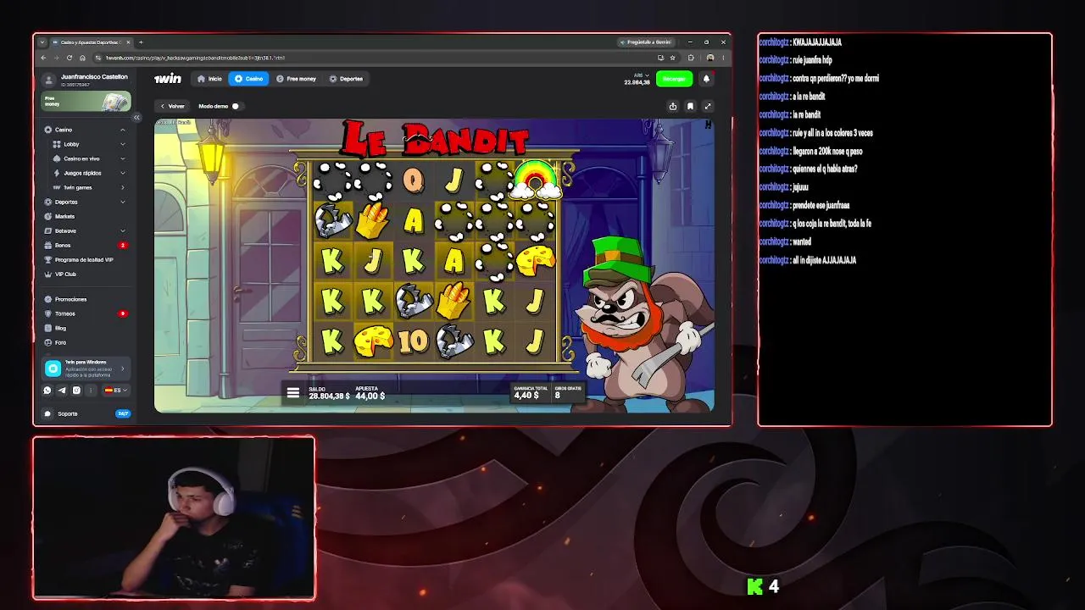This screenshot has width=1085, height=610.
Task: Open Bonos in the sidebar
Action: click(x=86, y=245)
